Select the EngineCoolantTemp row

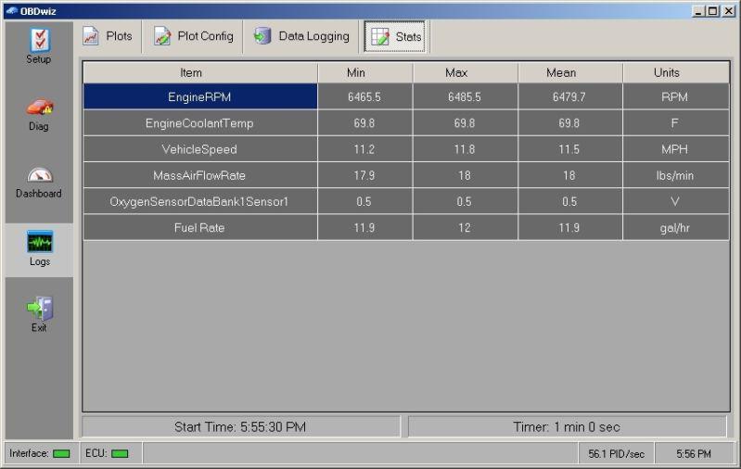(x=200, y=123)
